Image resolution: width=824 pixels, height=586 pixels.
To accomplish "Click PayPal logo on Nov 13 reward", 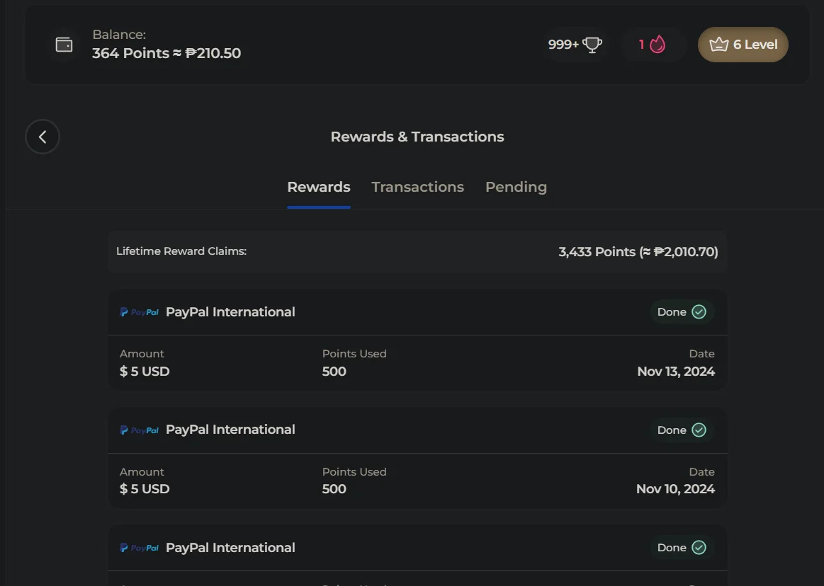I will [x=140, y=312].
